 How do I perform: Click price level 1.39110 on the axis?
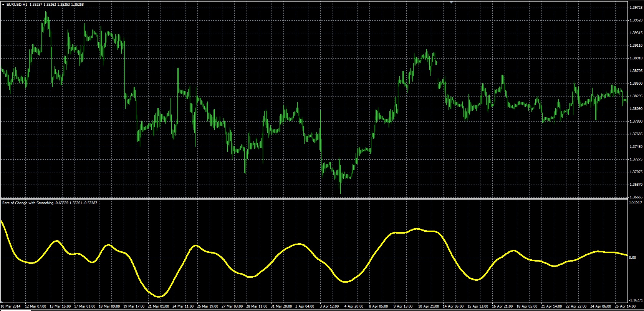click(x=636, y=45)
